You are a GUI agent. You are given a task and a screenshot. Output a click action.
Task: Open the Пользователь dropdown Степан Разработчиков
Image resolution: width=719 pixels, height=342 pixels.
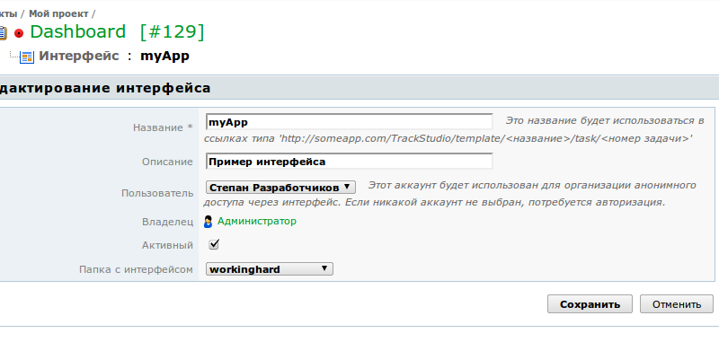click(x=280, y=188)
